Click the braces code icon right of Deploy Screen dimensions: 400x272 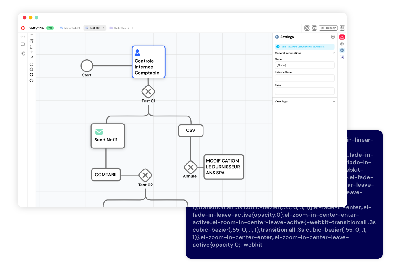342,28
